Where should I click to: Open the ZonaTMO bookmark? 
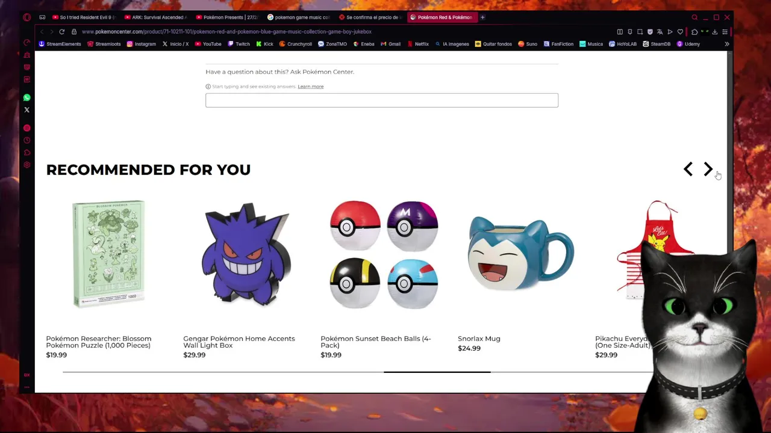(332, 44)
